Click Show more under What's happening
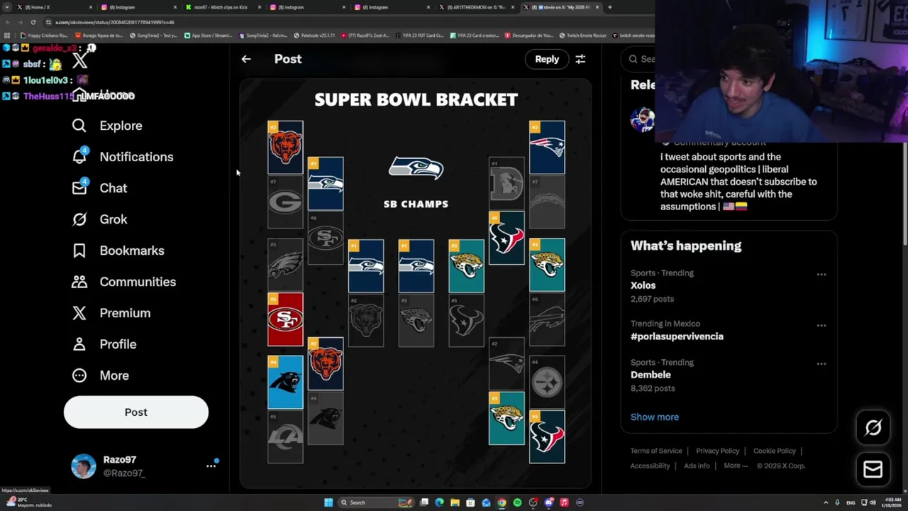Viewport: 908px width, 511px height. click(x=655, y=417)
